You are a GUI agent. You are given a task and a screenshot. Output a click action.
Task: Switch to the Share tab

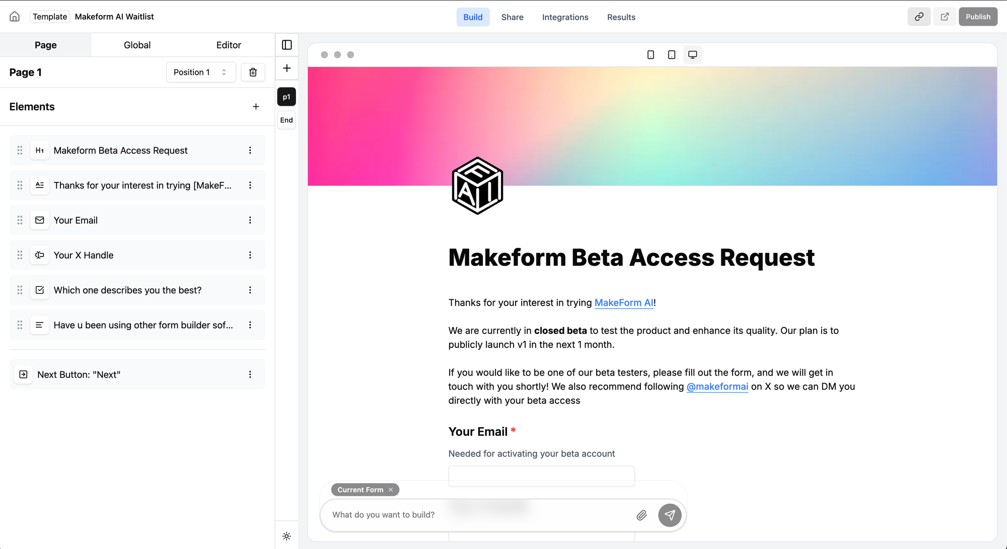pos(512,16)
